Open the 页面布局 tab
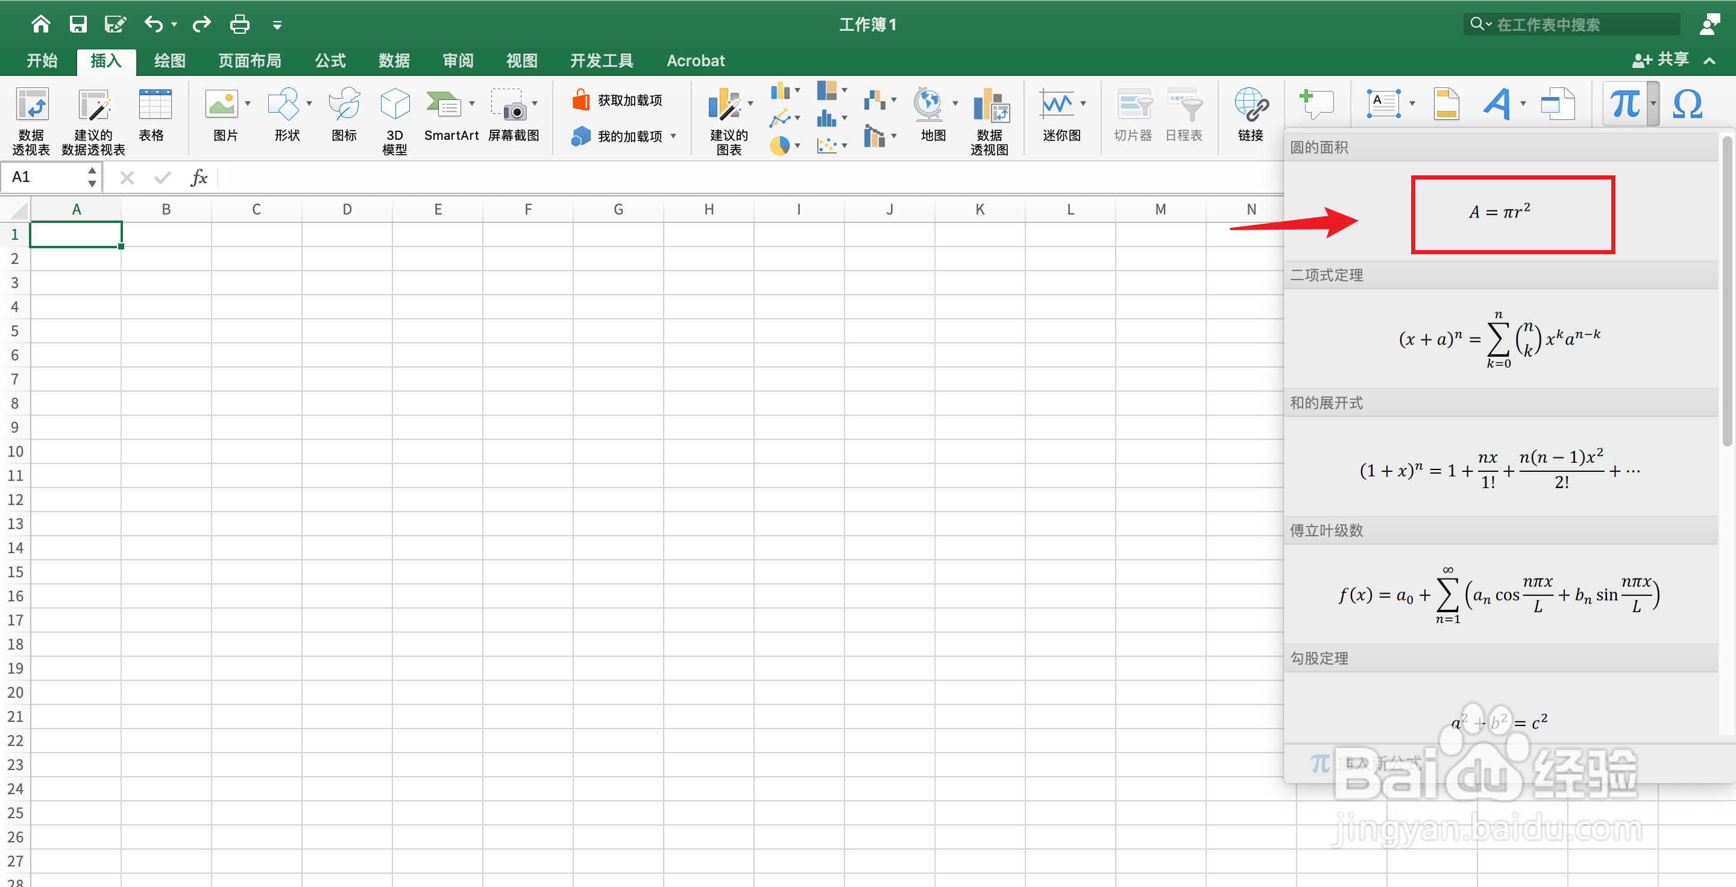 pyautogui.click(x=250, y=61)
